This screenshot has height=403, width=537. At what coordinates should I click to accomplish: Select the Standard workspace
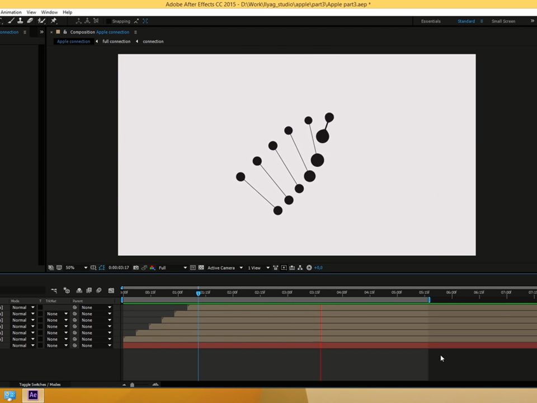466,21
